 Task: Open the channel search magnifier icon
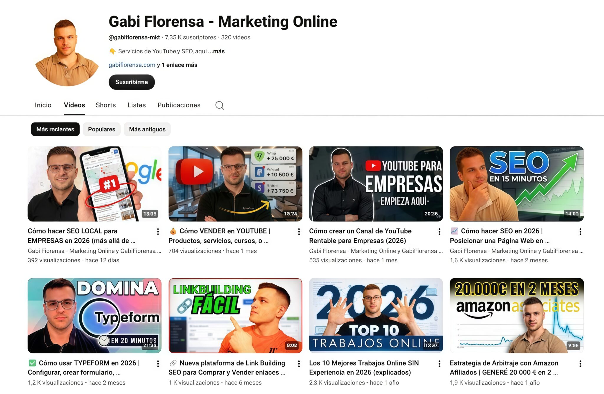coord(219,105)
